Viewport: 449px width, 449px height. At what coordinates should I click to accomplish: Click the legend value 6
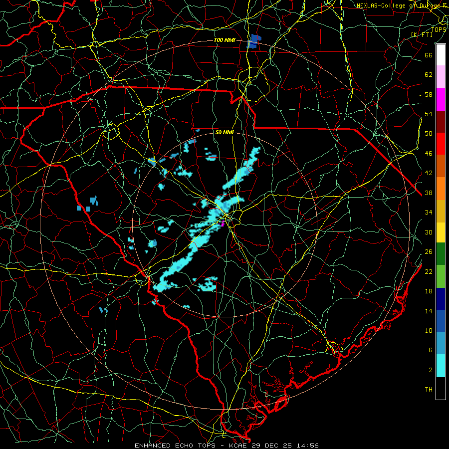point(430,350)
